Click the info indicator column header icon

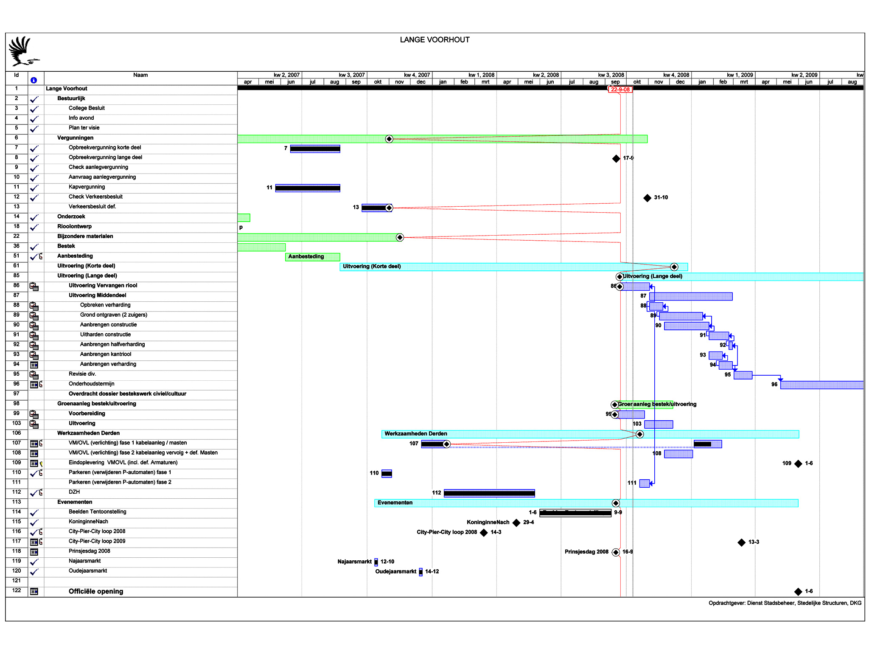click(x=34, y=80)
